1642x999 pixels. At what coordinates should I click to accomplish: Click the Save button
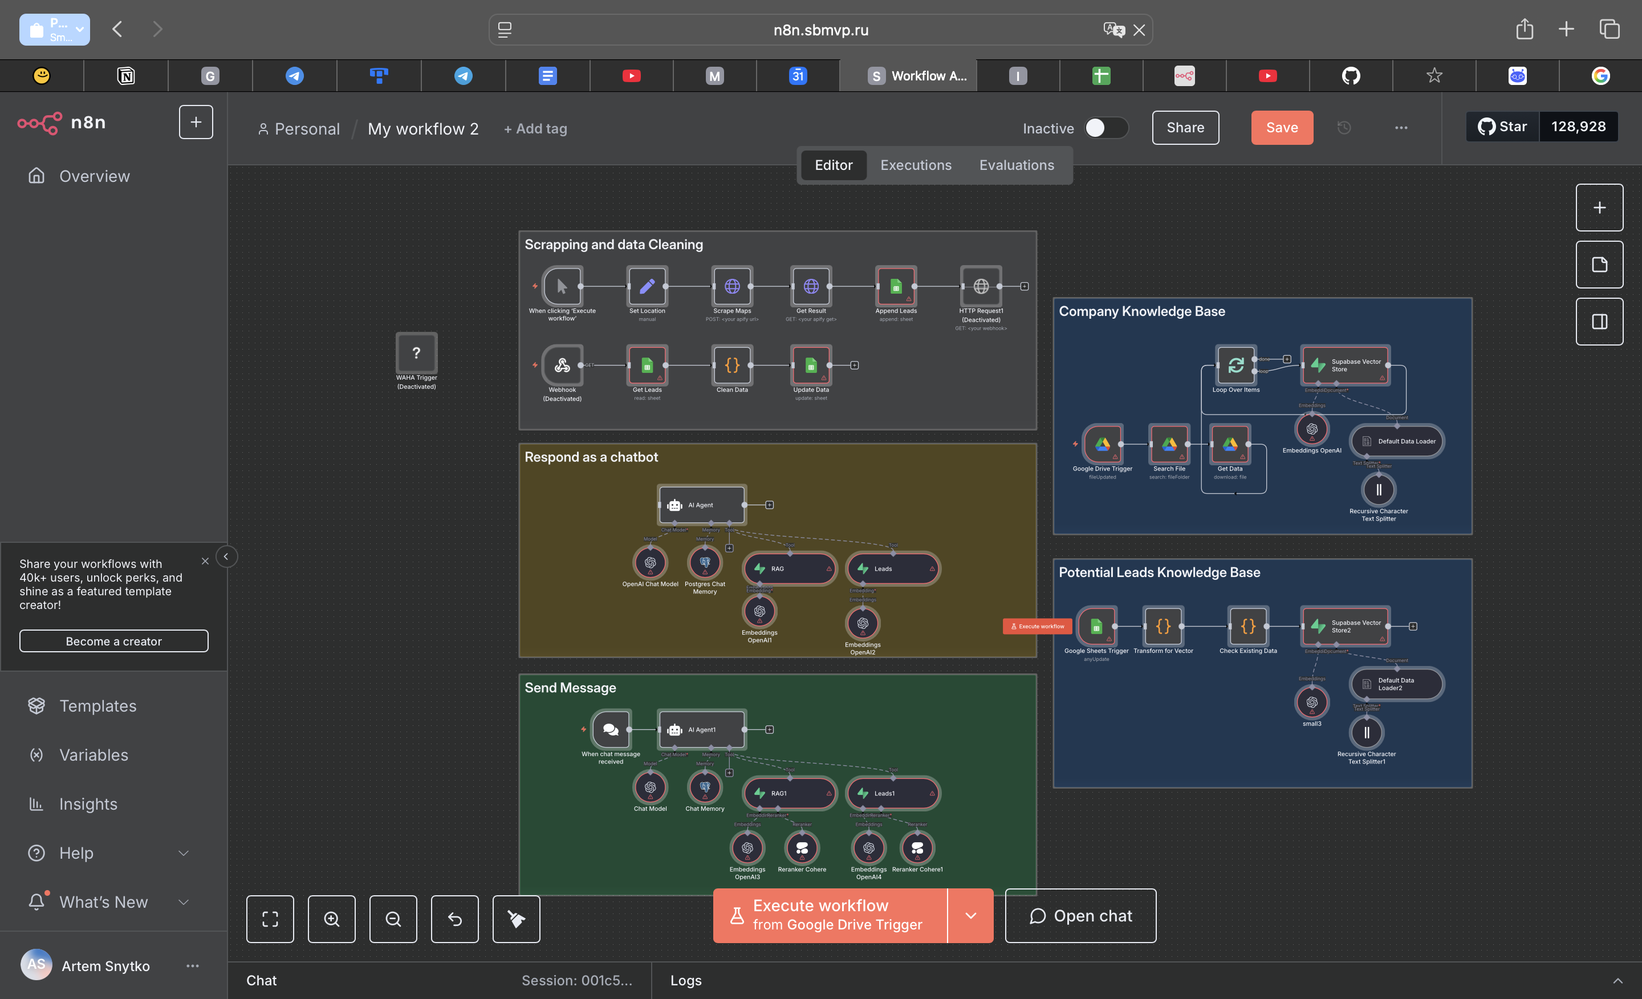(1282, 127)
